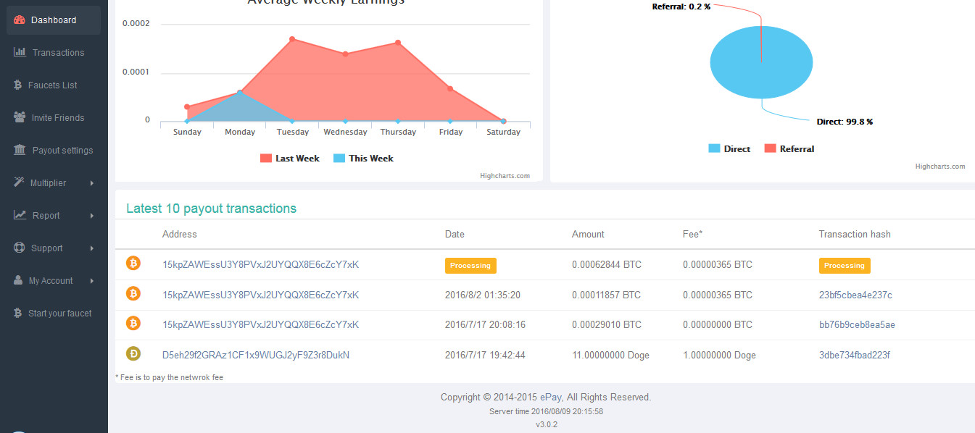This screenshot has height=433, width=975.
Task: Click the red Referral legend color swatch
Action: pos(771,149)
